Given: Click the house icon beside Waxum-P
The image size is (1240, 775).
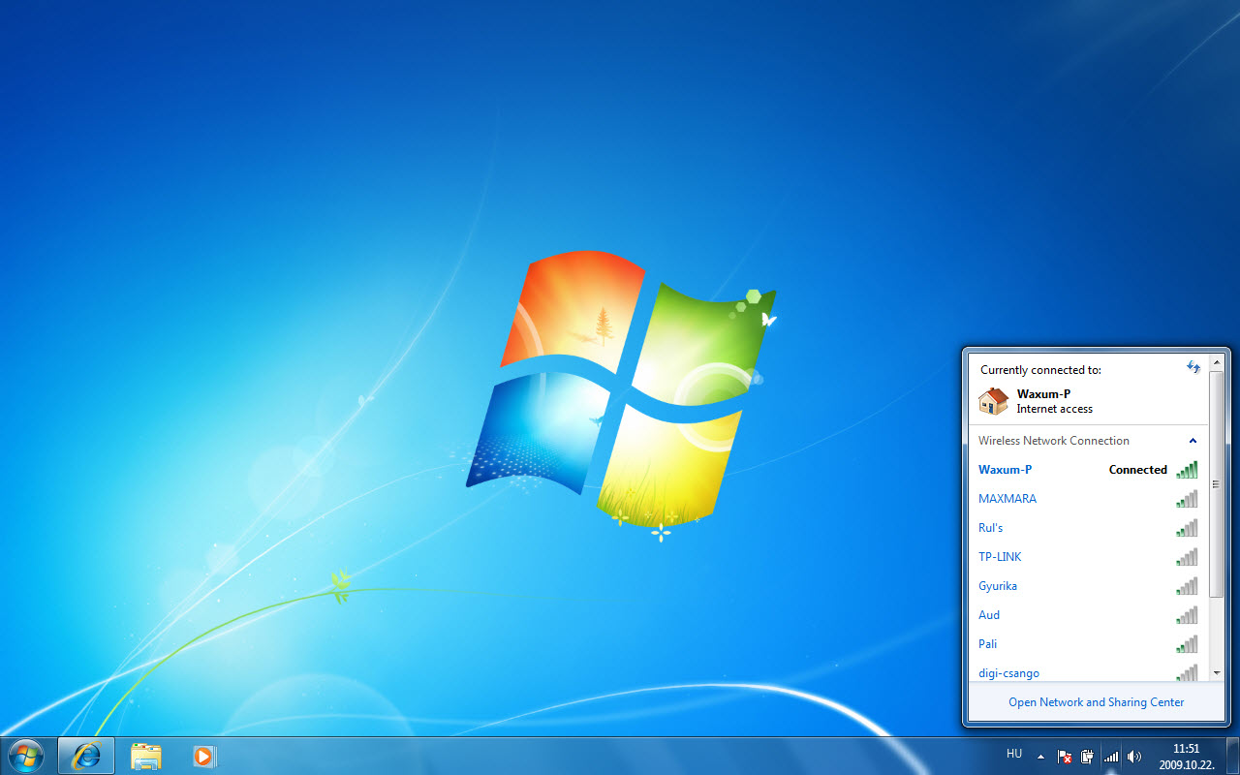Looking at the screenshot, I should pos(993,401).
